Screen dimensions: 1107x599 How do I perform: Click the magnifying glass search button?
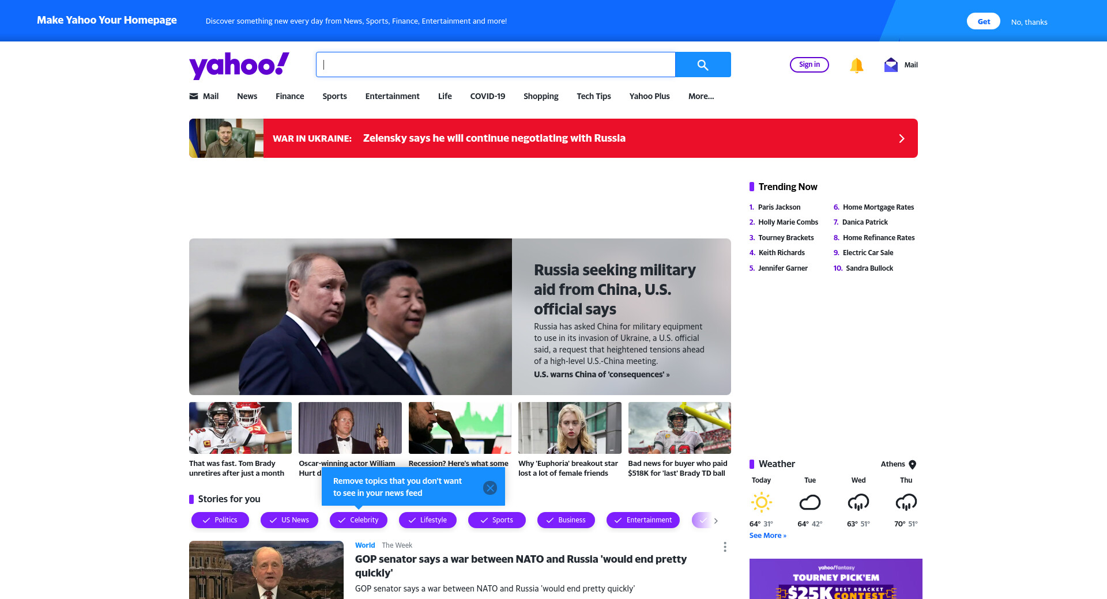coord(703,65)
